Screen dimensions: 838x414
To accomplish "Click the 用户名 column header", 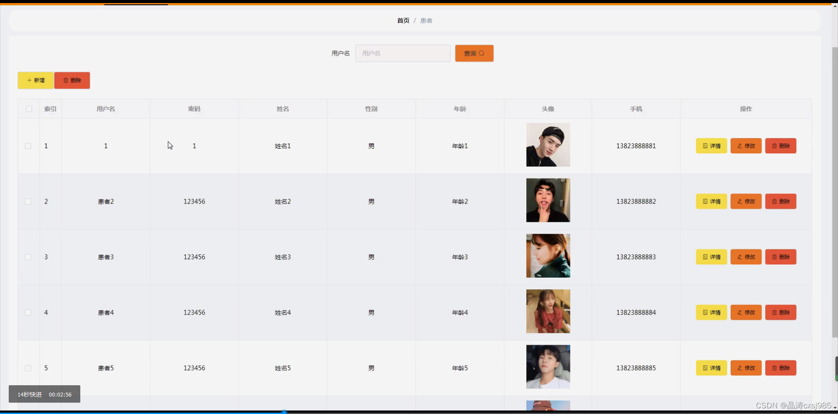I will tap(106, 109).
